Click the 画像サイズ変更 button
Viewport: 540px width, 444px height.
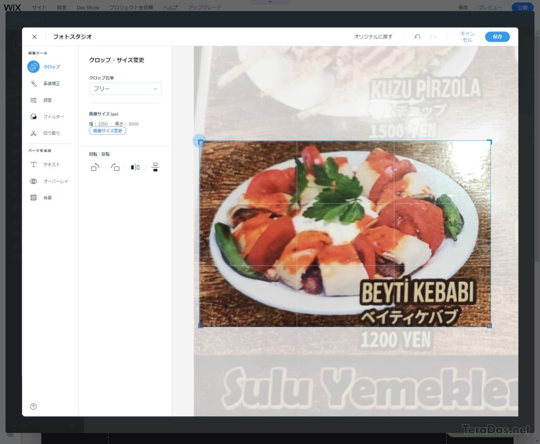pos(108,131)
